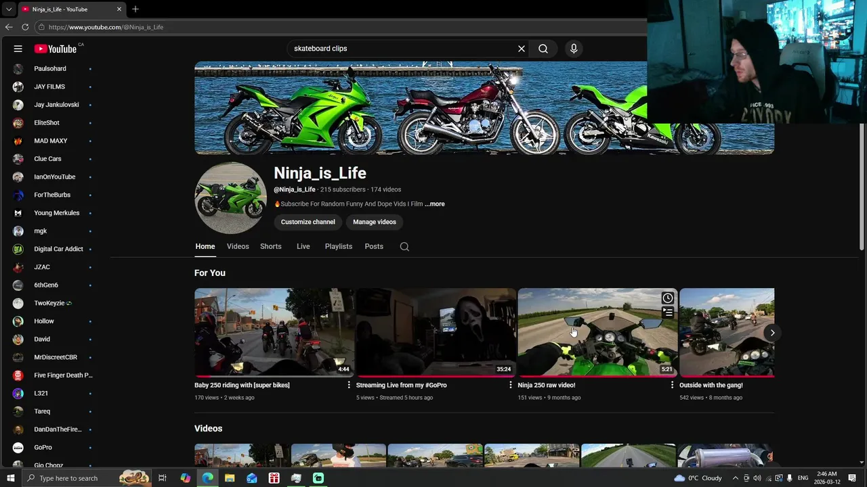The height and width of the screenshot is (487, 867).
Task: Click the YouTube logo to go home
Action: (x=56, y=49)
